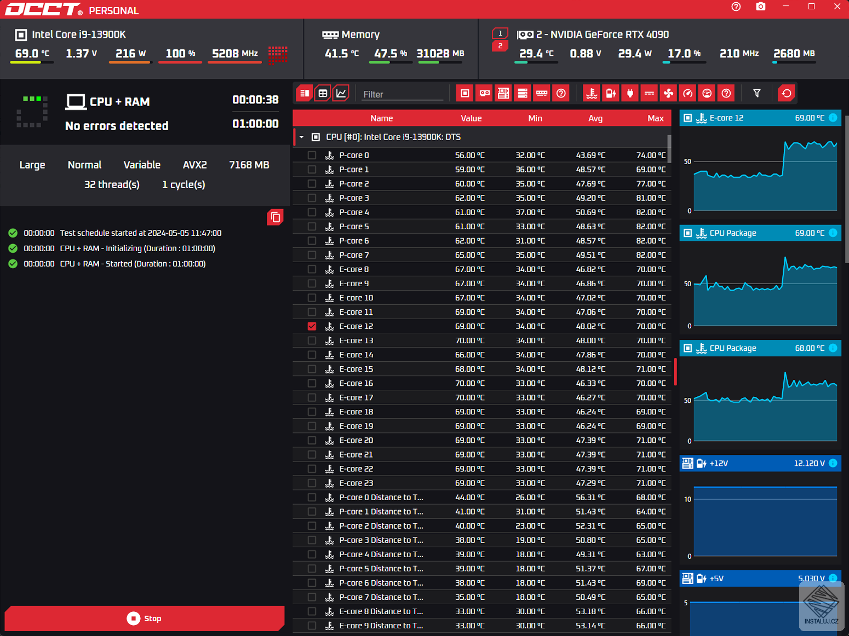Select the E-core 13 row name

[x=356, y=340]
